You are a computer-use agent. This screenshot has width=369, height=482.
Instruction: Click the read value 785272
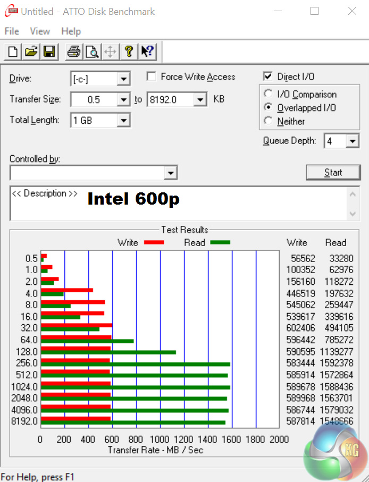pyautogui.click(x=339, y=340)
